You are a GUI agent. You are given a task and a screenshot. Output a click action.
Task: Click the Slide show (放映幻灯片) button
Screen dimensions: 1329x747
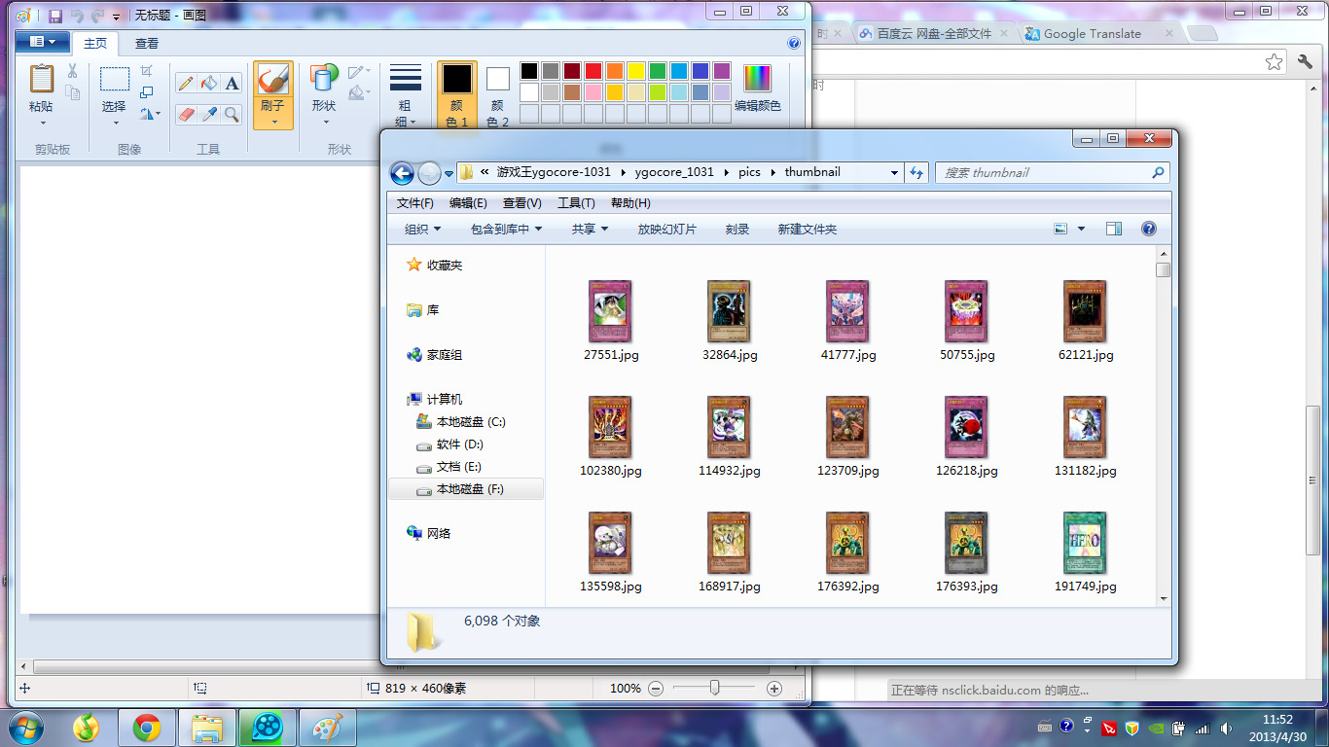pyautogui.click(x=667, y=230)
